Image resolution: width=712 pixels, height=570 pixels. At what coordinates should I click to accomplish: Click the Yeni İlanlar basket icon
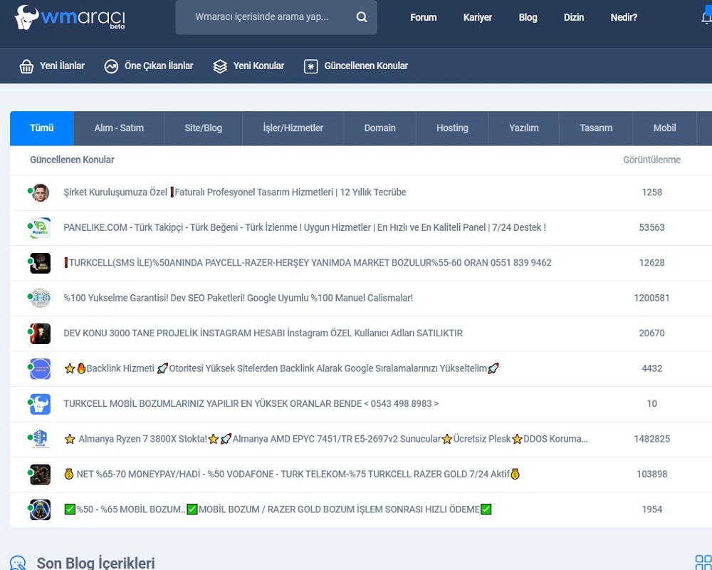[x=26, y=66]
